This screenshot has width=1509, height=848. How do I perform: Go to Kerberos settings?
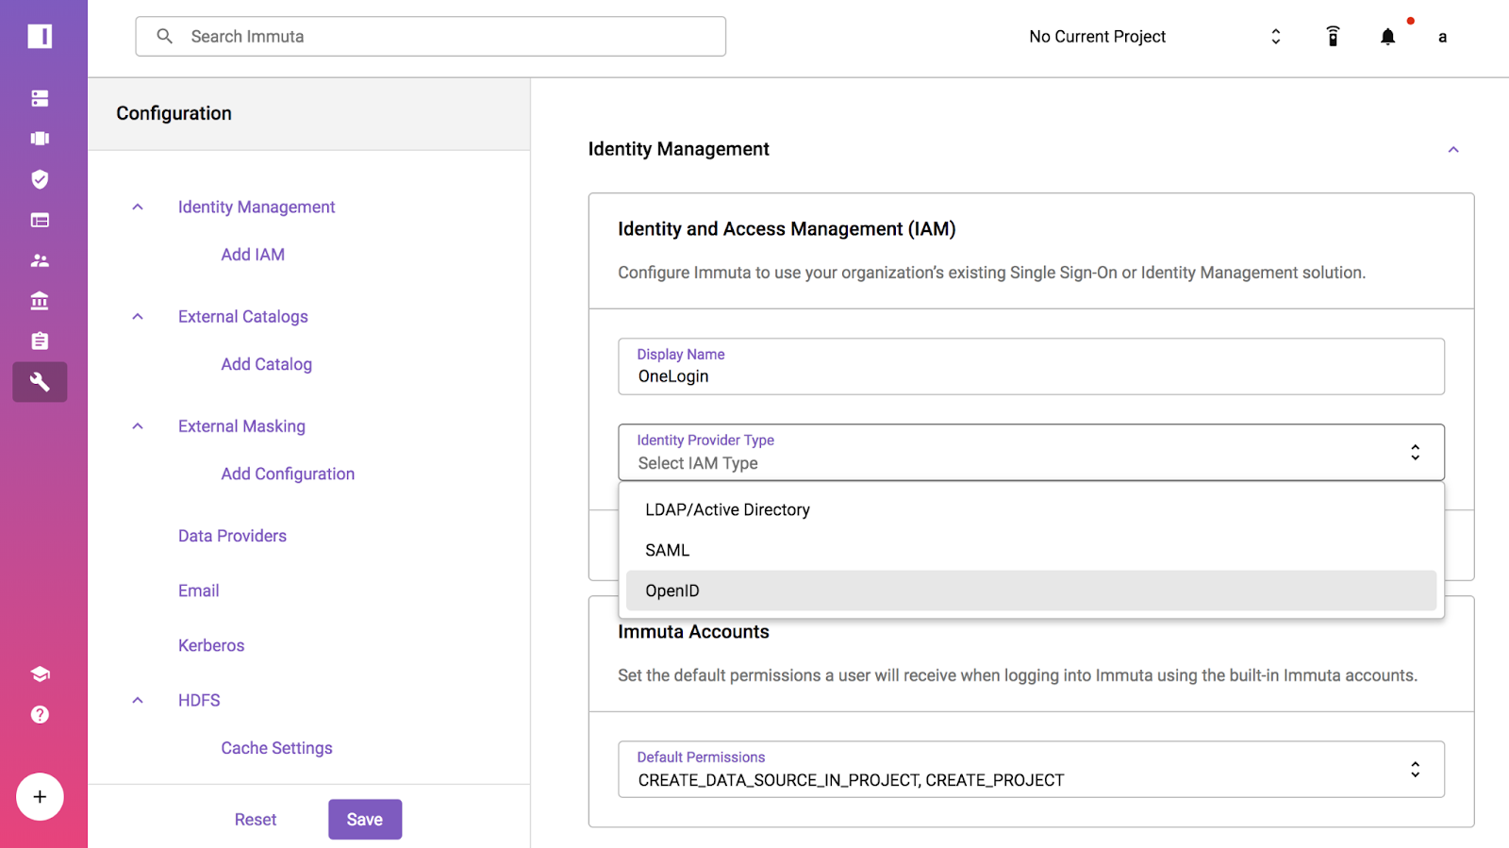tap(211, 645)
